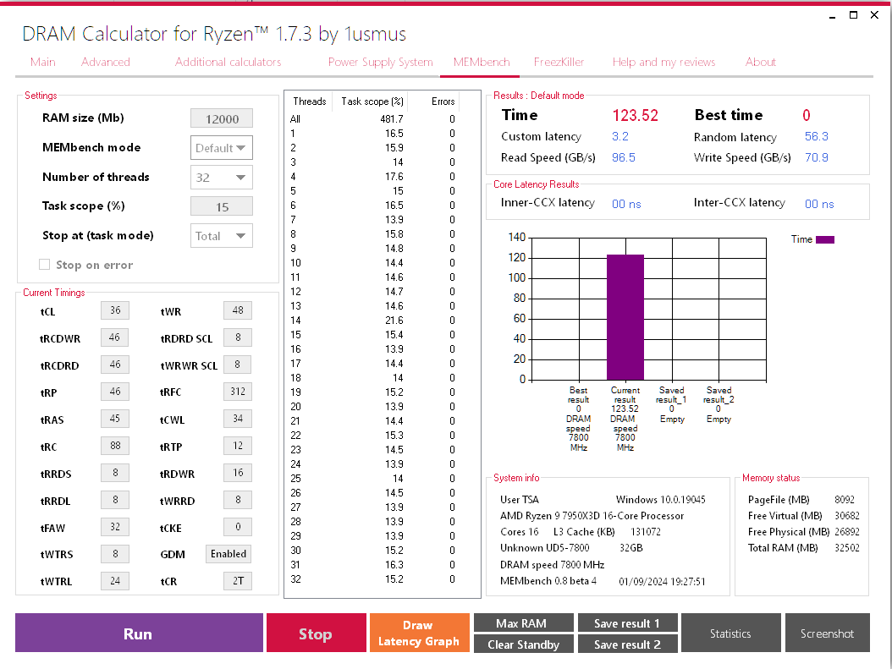Click the tRRDL value field
Viewport: 892px width, 669px height.
point(115,500)
